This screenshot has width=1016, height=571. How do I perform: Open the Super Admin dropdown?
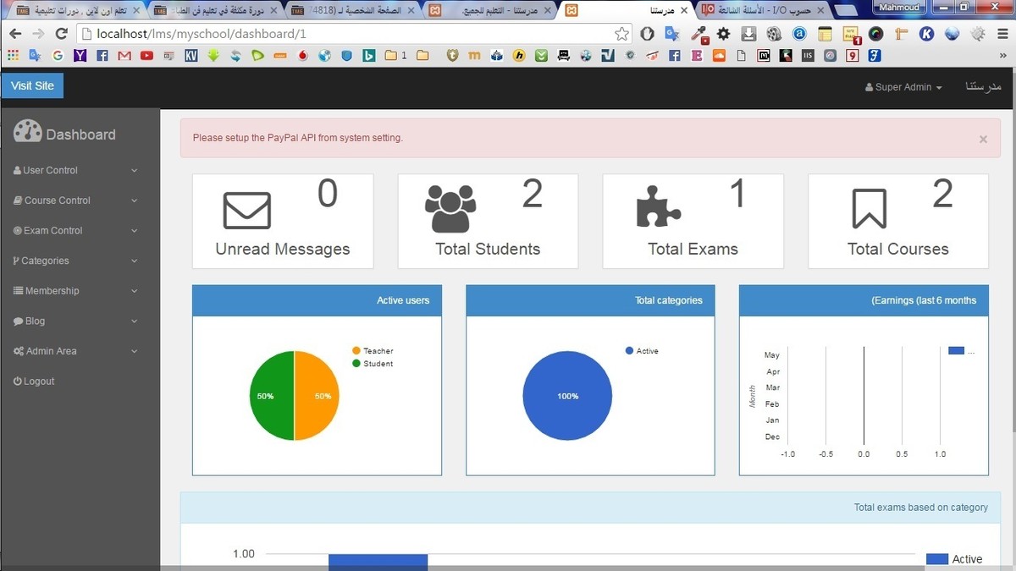pyautogui.click(x=903, y=87)
